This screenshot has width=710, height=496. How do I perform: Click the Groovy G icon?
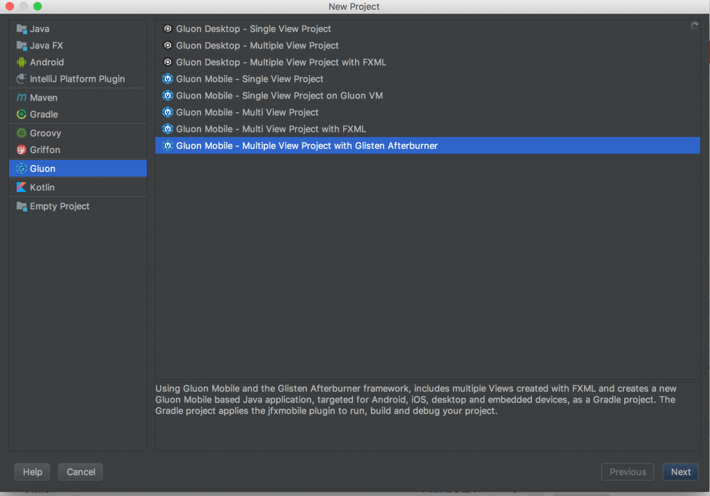(x=21, y=133)
